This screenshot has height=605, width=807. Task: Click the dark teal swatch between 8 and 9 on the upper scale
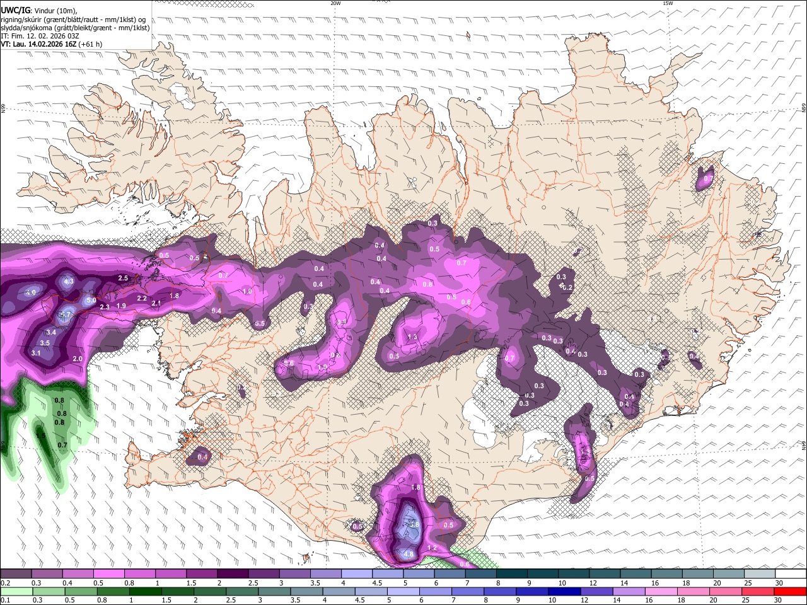pyautogui.click(x=512, y=573)
